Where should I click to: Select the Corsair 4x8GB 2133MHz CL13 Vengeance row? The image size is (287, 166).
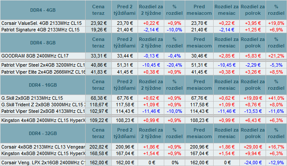tap(143, 147)
